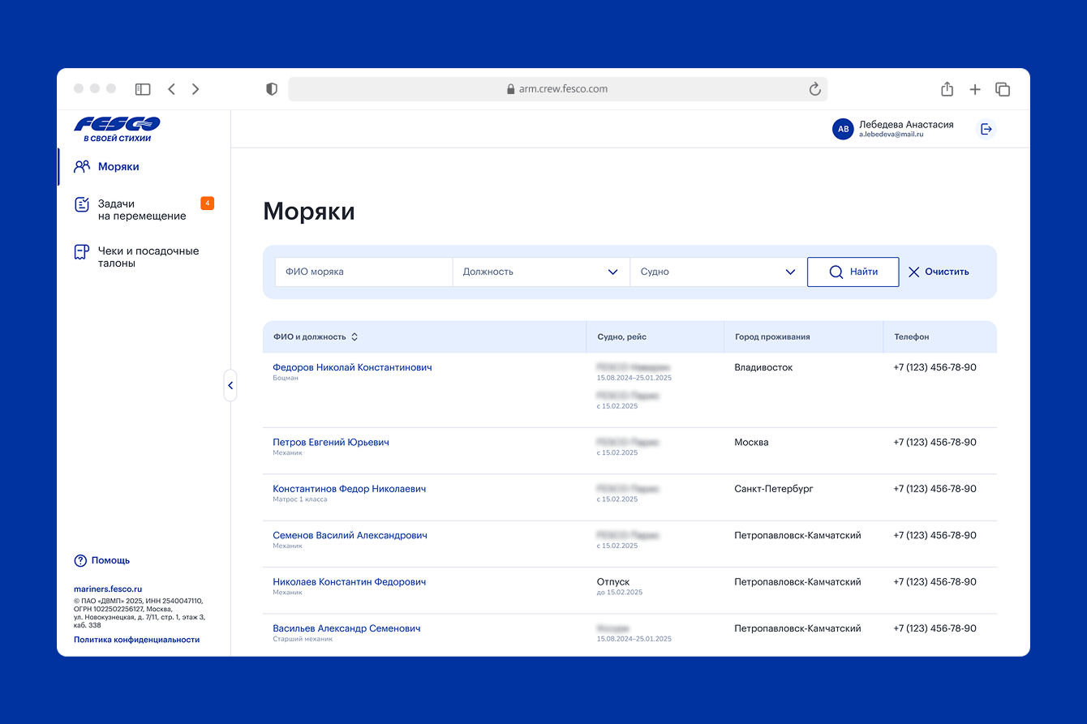The width and height of the screenshot is (1087, 724).
Task: Click the browser share icon
Action: [947, 89]
